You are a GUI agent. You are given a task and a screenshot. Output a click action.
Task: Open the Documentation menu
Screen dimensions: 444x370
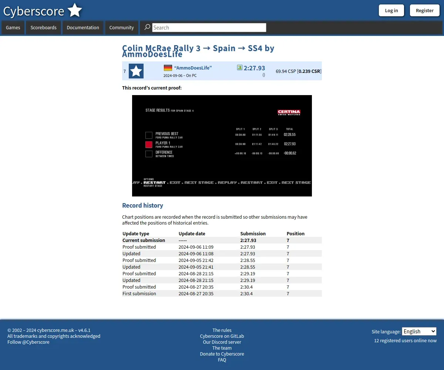point(83,28)
